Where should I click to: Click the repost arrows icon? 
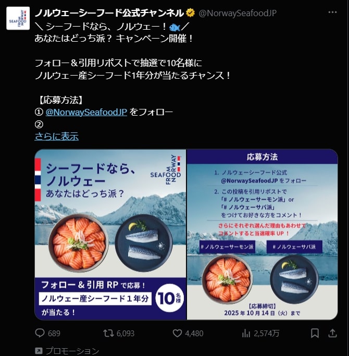click(108, 333)
